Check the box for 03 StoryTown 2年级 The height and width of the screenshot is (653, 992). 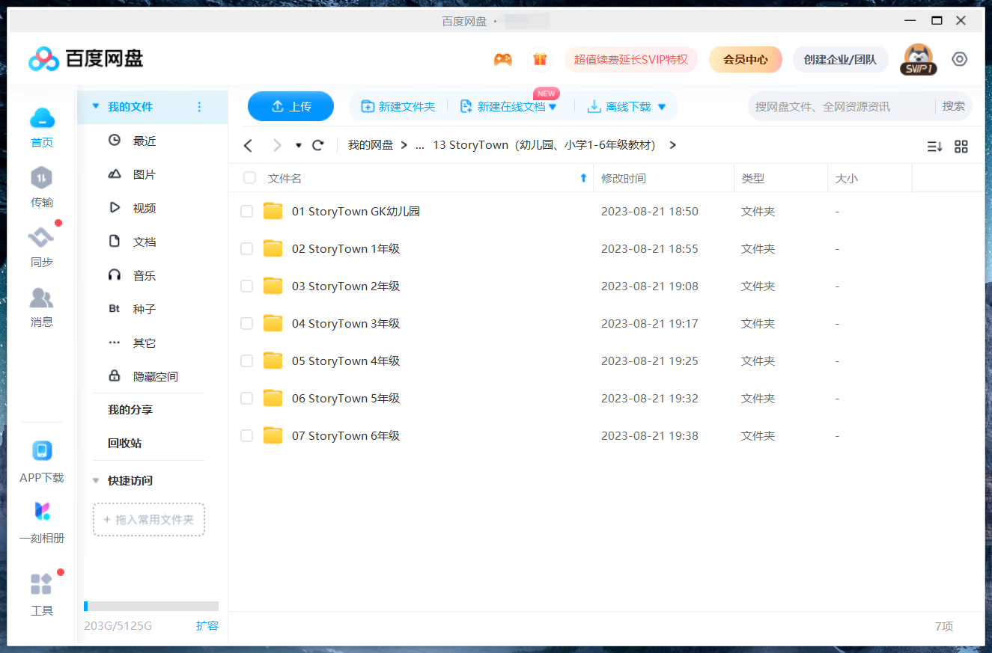(246, 286)
